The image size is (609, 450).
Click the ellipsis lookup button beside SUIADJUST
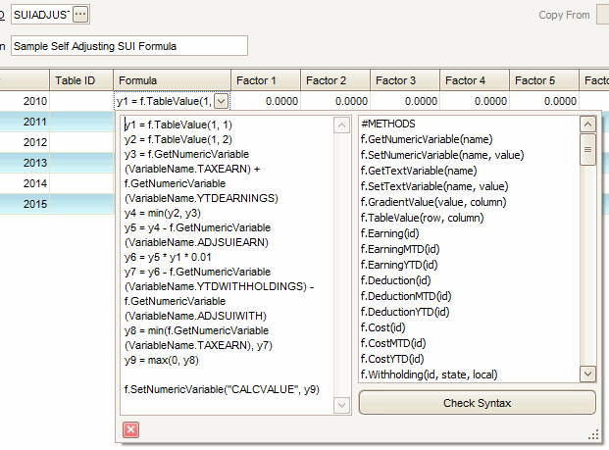80,14
